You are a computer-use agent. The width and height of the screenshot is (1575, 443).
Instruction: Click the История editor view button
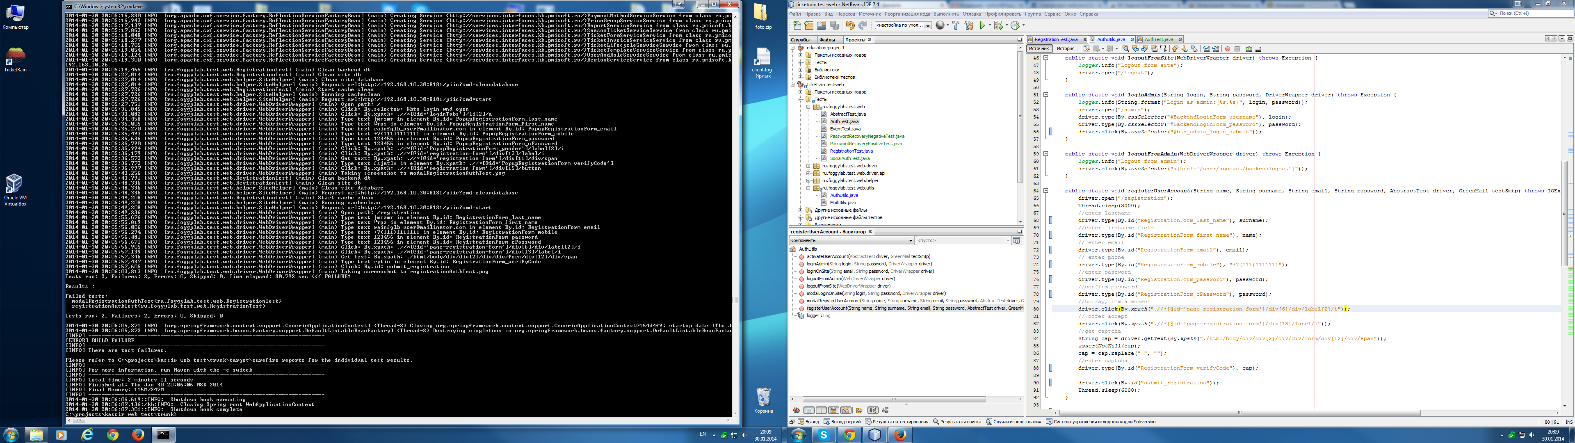click(x=1066, y=48)
